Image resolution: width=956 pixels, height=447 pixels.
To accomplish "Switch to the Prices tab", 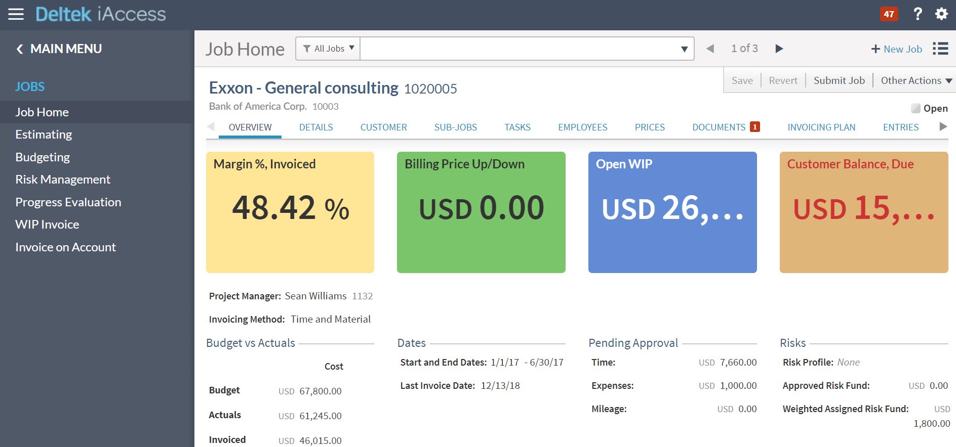I will pyautogui.click(x=650, y=127).
